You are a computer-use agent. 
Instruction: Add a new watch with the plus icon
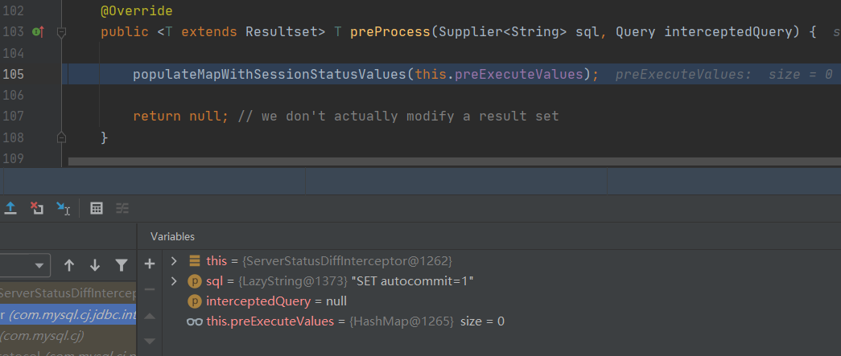pos(149,264)
